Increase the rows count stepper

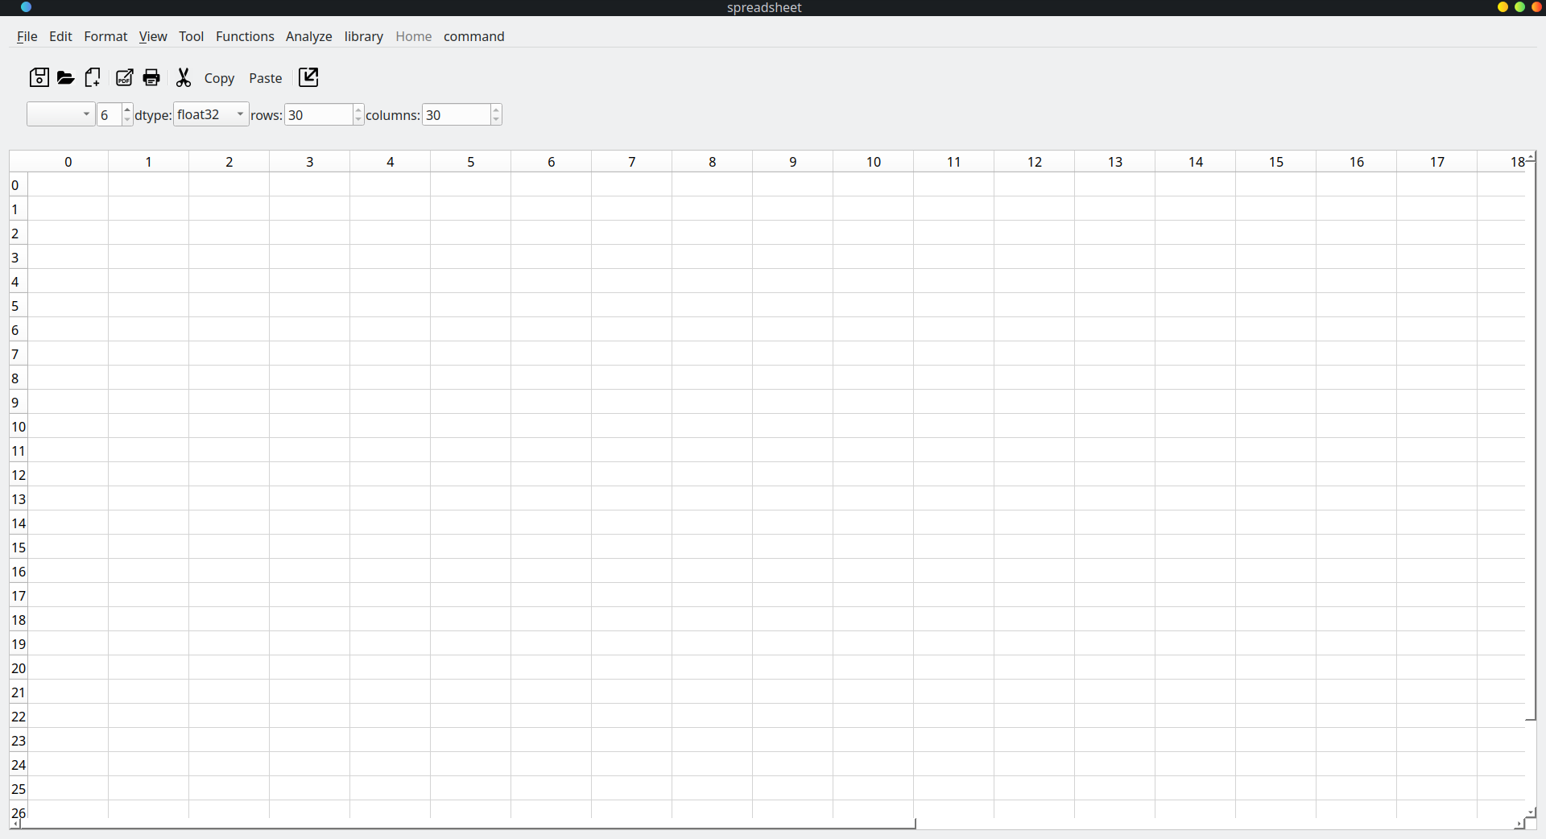359,110
